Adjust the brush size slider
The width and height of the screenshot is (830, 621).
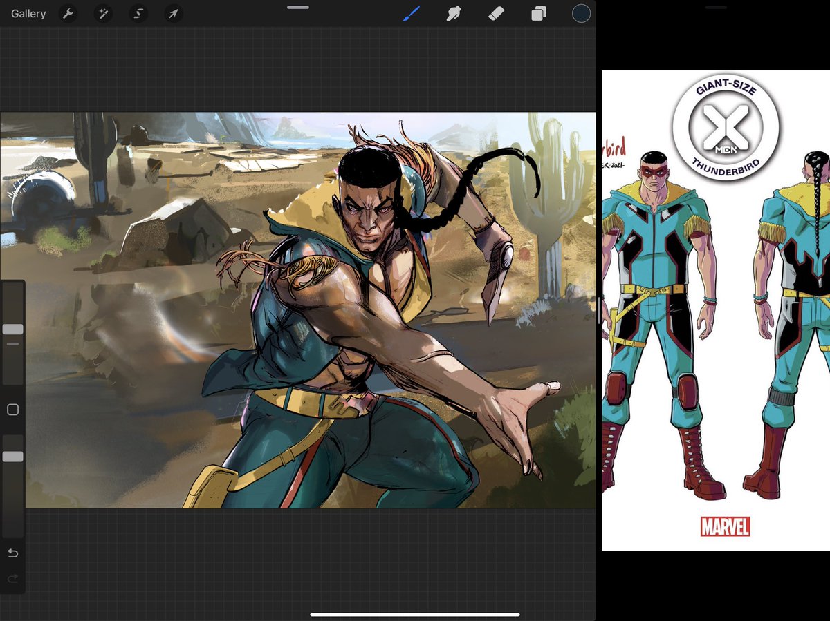tap(12, 329)
